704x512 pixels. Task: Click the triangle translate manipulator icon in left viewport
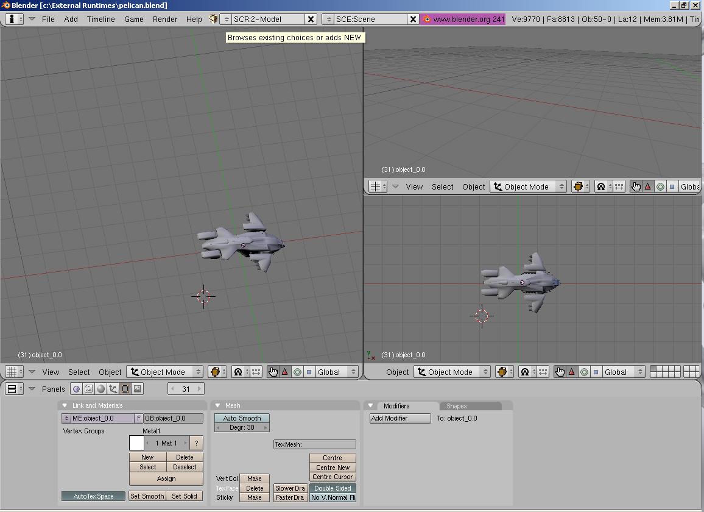tap(284, 372)
